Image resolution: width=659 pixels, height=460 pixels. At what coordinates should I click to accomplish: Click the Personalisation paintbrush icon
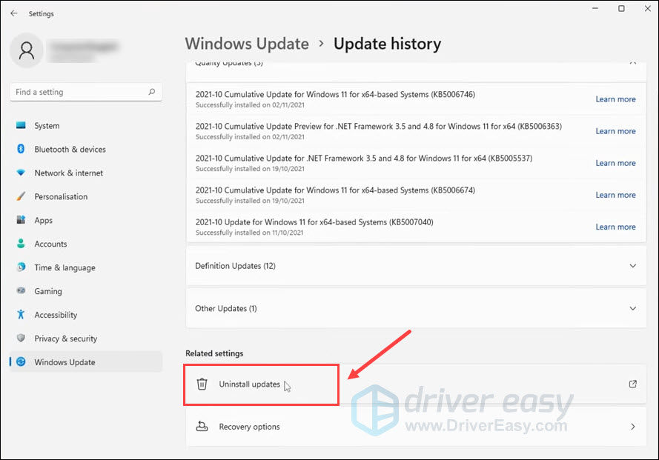[x=21, y=196]
